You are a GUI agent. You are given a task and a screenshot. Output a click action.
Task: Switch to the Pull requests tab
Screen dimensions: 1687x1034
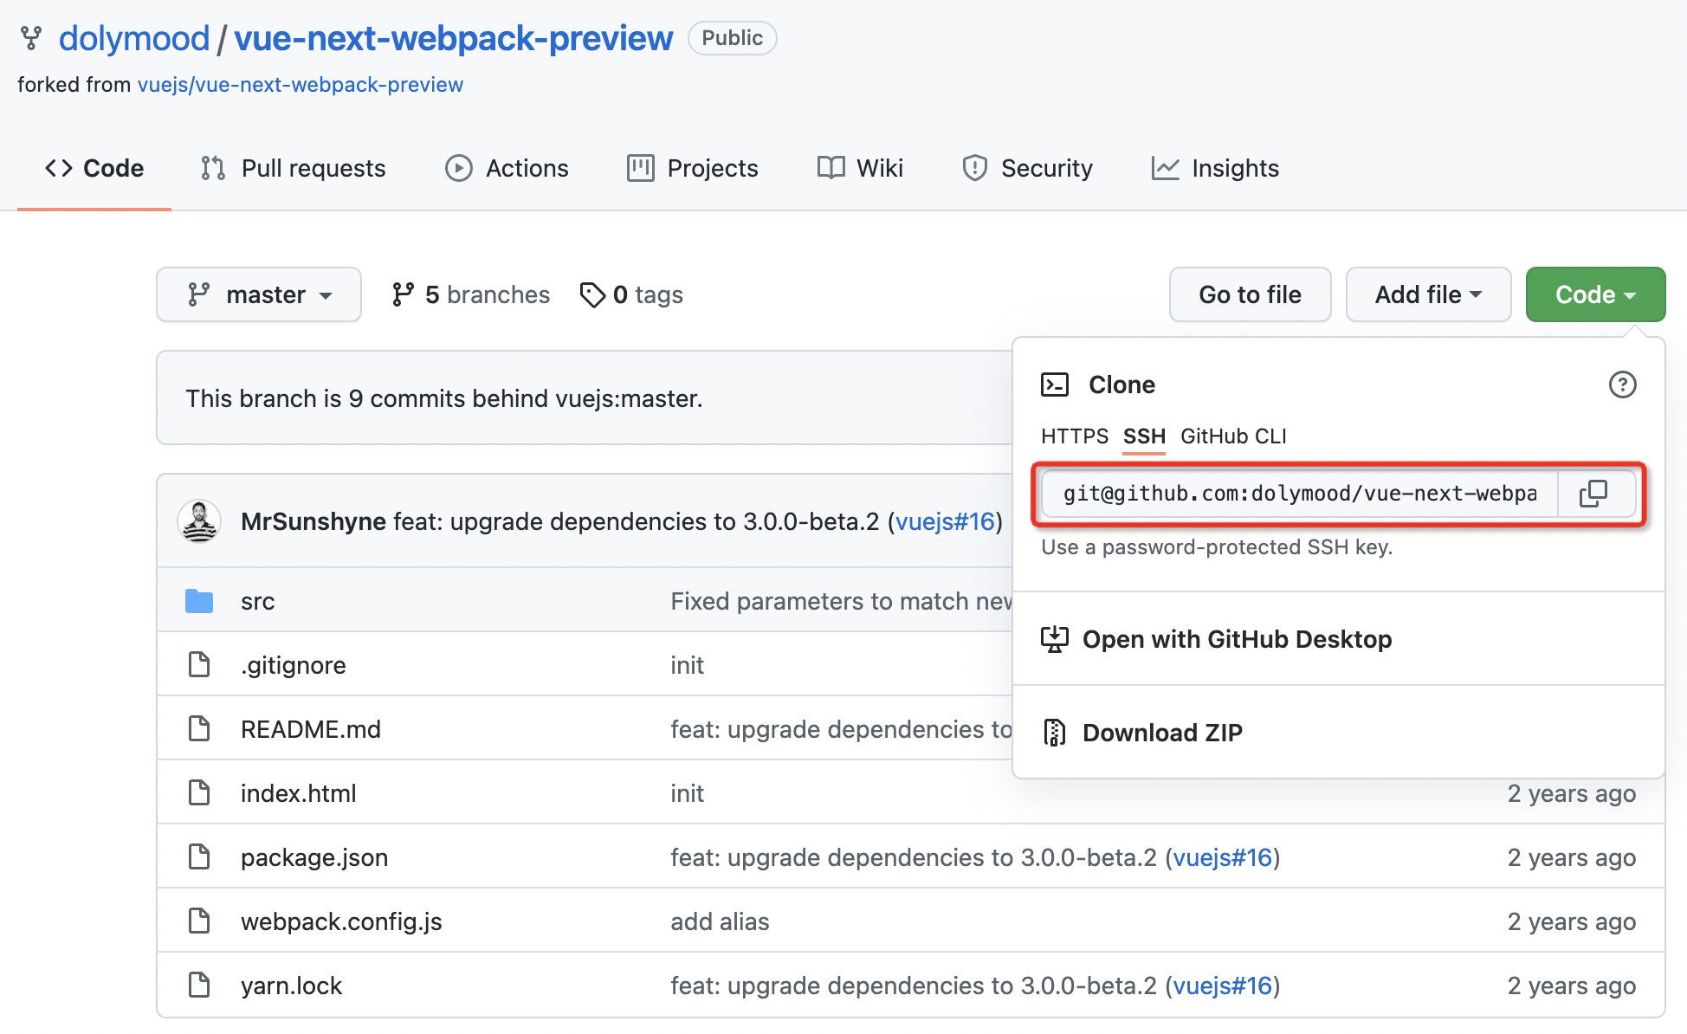293,168
